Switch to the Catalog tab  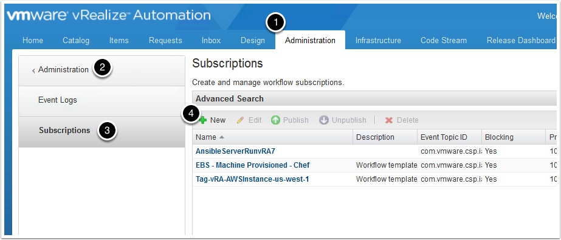pos(76,41)
